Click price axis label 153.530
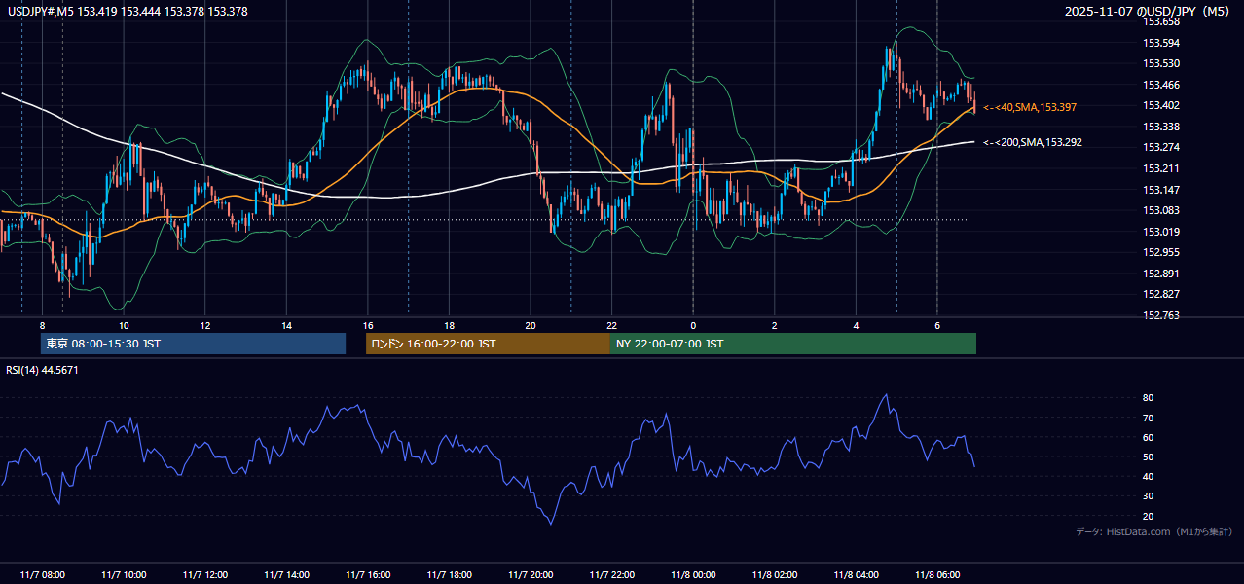Screen dimensions: 1244x584 (1161, 63)
